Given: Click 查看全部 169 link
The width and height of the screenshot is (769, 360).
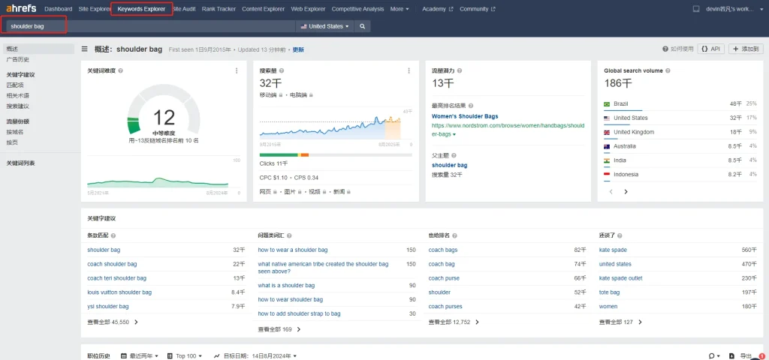Looking at the screenshot, I should click(279, 330).
